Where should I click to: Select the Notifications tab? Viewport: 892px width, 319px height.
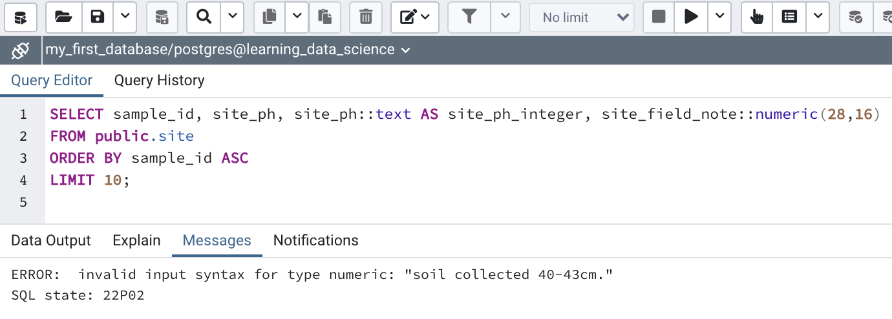(x=315, y=241)
